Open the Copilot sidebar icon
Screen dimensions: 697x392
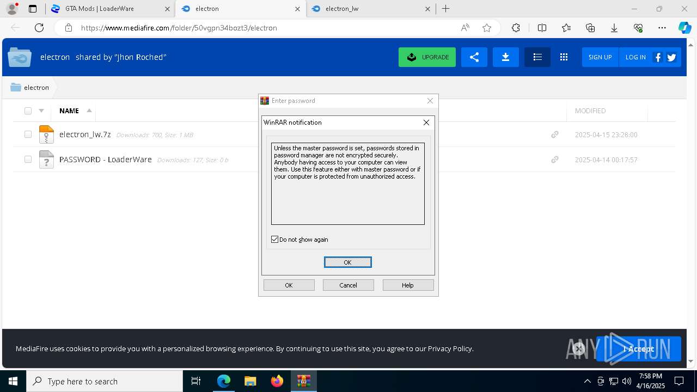point(684,28)
